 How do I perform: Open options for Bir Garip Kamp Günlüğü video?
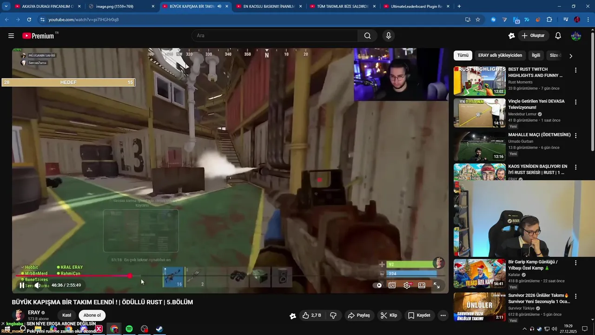[x=575, y=263]
